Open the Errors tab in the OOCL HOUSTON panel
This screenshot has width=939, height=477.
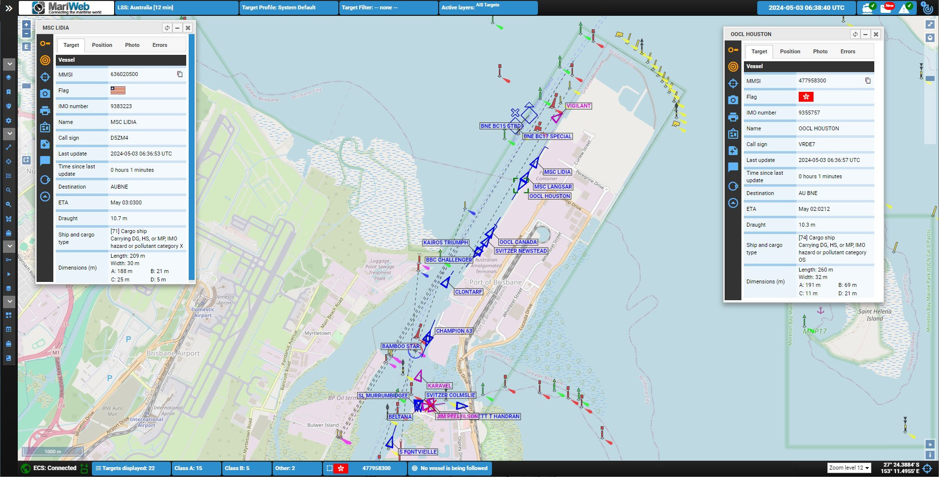[x=848, y=51]
